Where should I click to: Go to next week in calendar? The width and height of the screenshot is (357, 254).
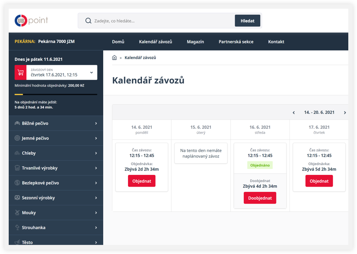[345, 113]
